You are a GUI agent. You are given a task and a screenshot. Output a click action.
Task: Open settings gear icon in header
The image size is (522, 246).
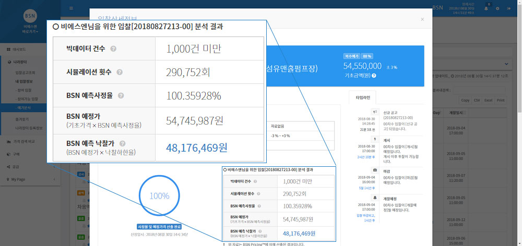click(497, 8)
